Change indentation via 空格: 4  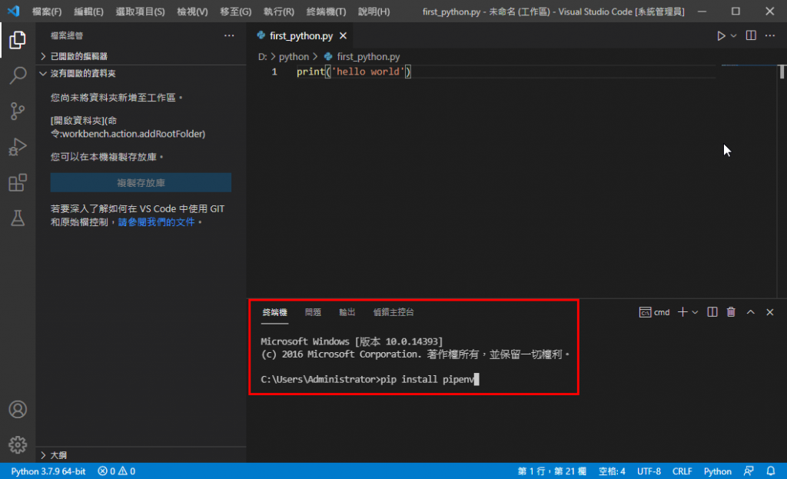point(612,471)
